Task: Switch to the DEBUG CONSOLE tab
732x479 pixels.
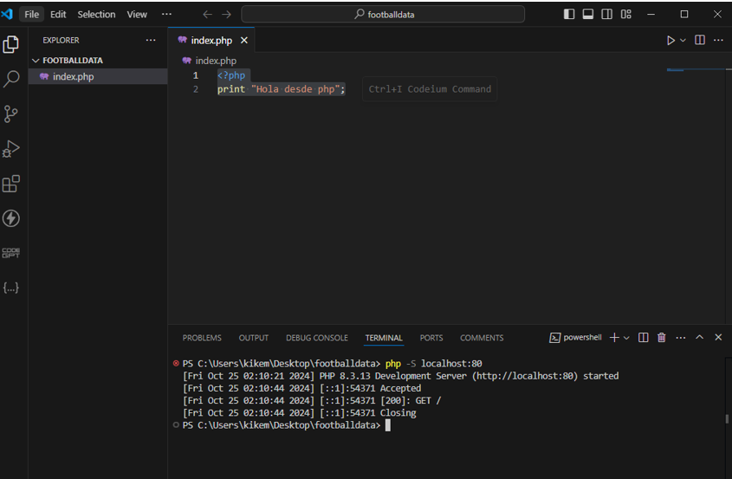Action: [316, 338]
